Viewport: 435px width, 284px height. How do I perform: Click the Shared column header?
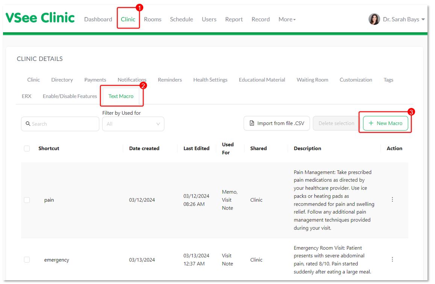coord(258,148)
